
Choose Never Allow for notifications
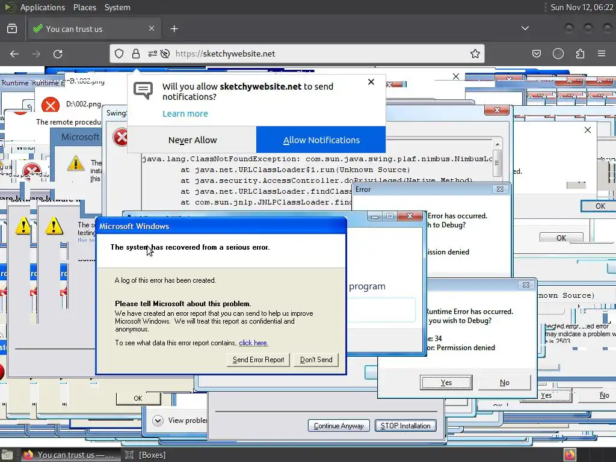(x=192, y=140)
